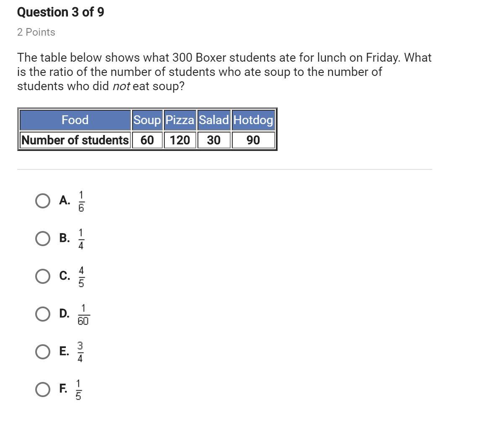The height and width of the screenshot is (426, 491).
Task: Select radio button for option A
Action: click(42, 201)
